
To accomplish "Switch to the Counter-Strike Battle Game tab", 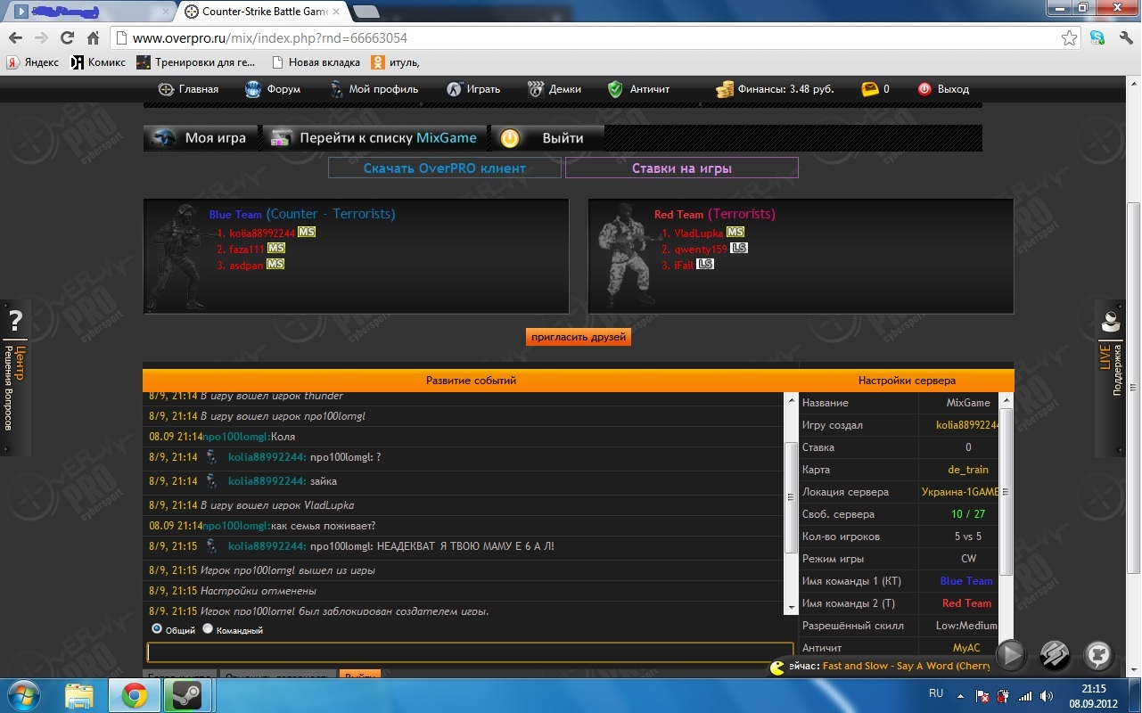I will click(263, 12).
